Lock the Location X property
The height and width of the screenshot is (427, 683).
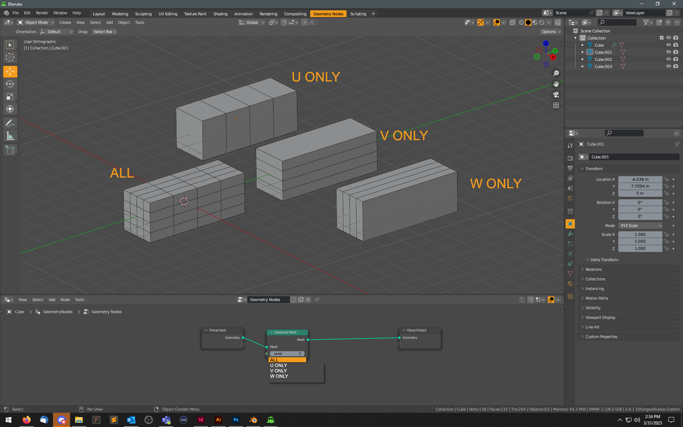point(666,179)
